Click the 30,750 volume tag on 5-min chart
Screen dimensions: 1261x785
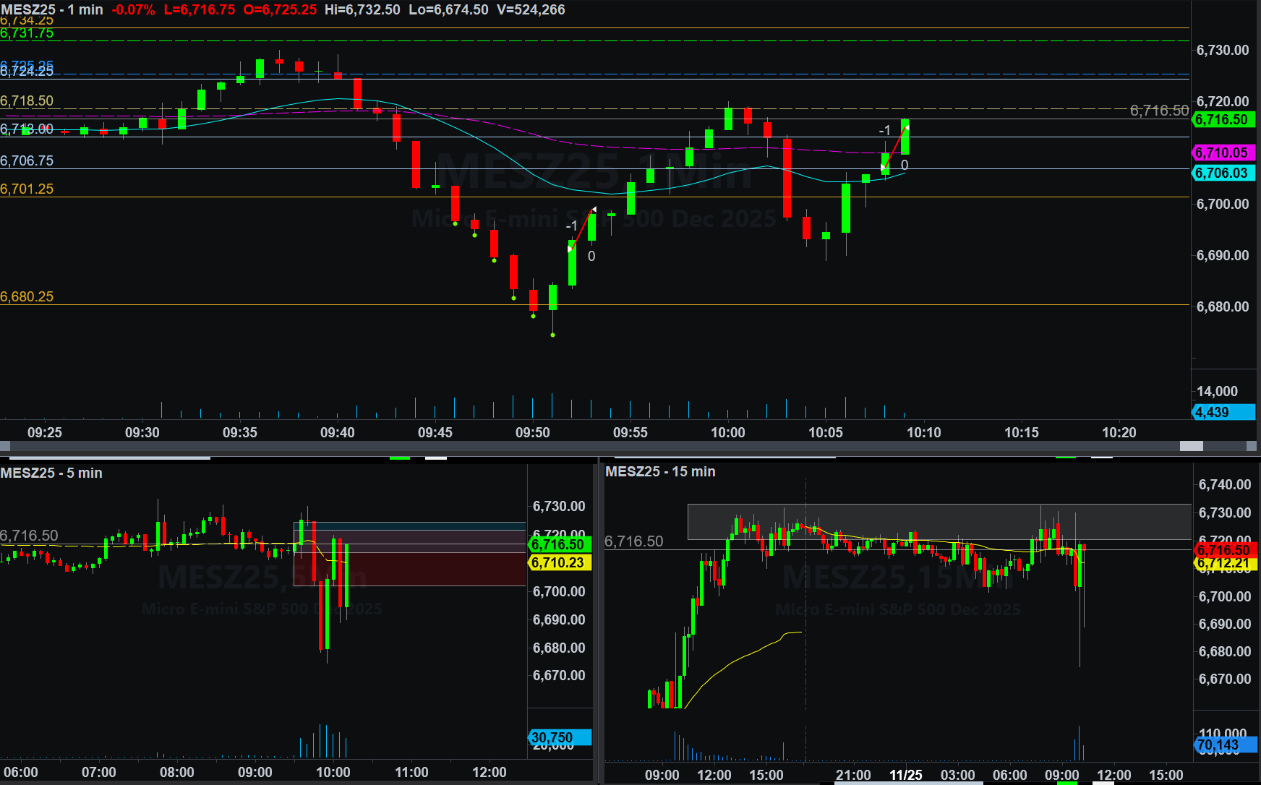[x=559, y=738]
